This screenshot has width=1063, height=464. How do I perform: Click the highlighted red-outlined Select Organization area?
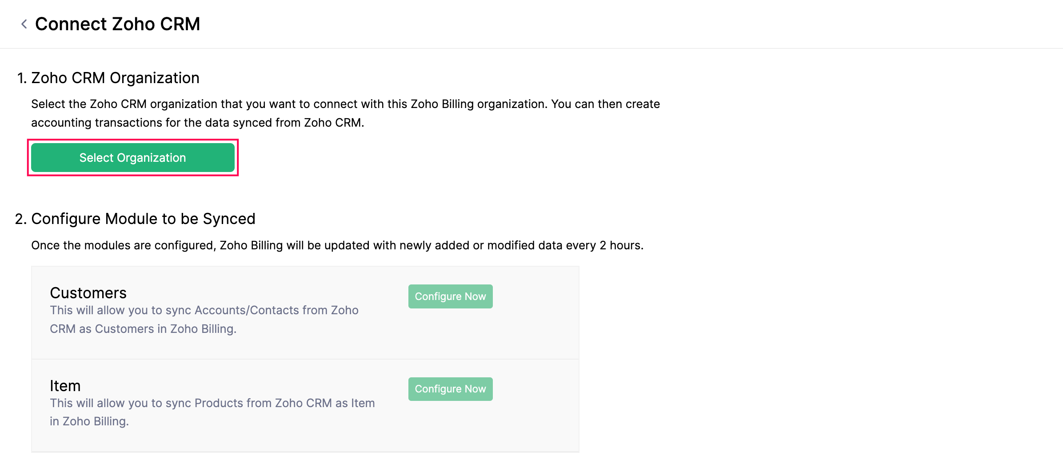click(x=132, y=157)
